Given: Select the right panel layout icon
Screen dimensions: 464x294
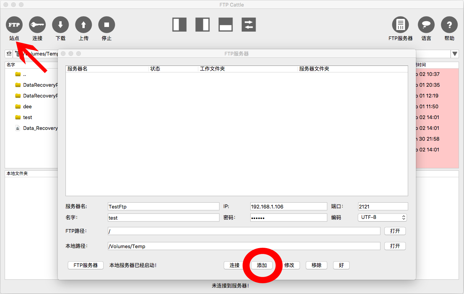Looking at the screenshot, I should coord(203,25).
